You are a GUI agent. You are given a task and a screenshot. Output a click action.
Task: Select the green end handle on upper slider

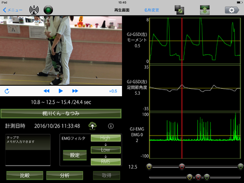(241, 167)
